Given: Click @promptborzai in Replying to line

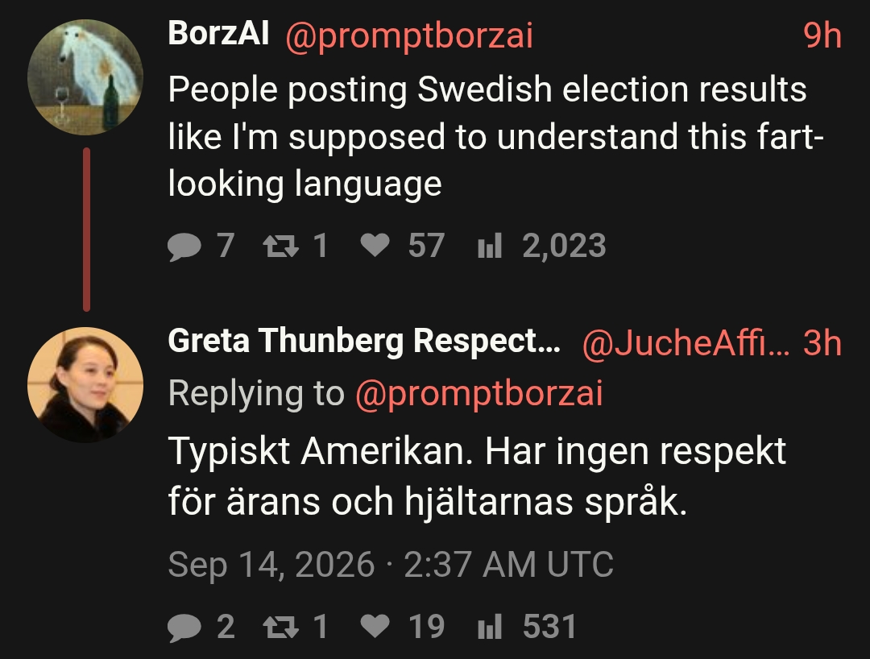Looking at the screenshot, I should pyautogui.click(x=478, y=395).
